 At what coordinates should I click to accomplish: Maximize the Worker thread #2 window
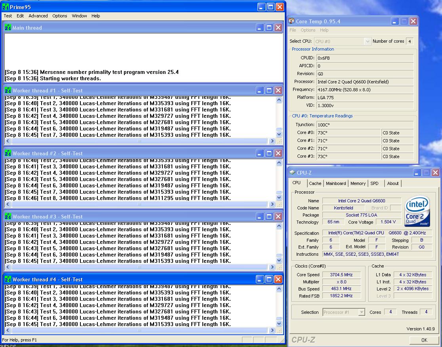(x=269, y=153)
